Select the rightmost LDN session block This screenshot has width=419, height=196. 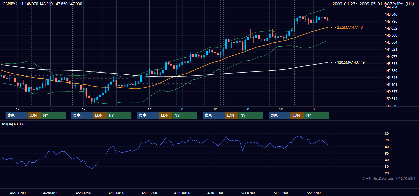coord(297,115)
